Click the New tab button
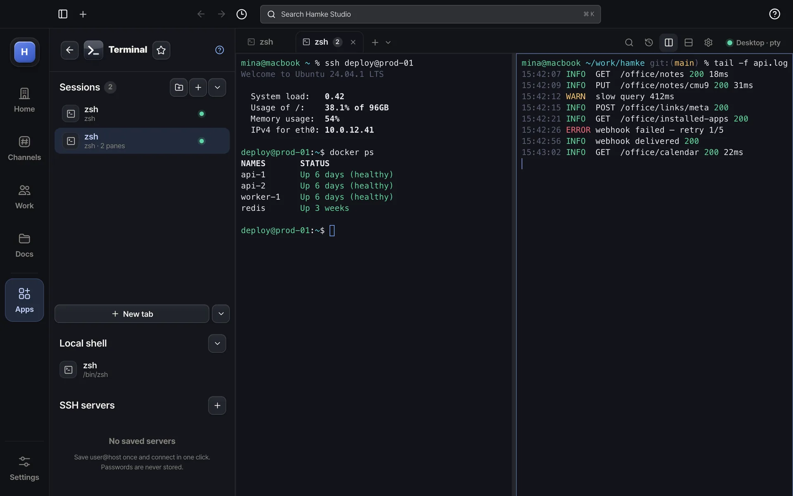Screen dimensions: 793x496 coord(132,314)
